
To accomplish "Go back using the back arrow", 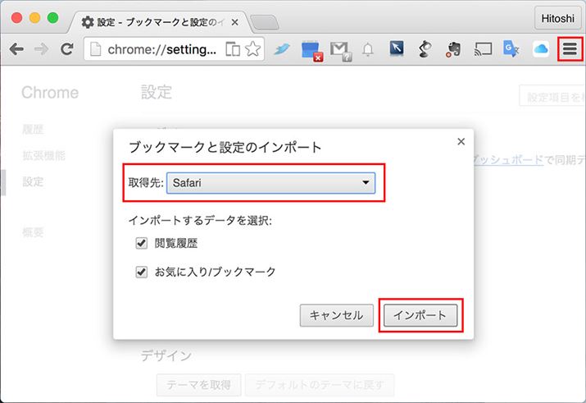I will tap(17, 49).
